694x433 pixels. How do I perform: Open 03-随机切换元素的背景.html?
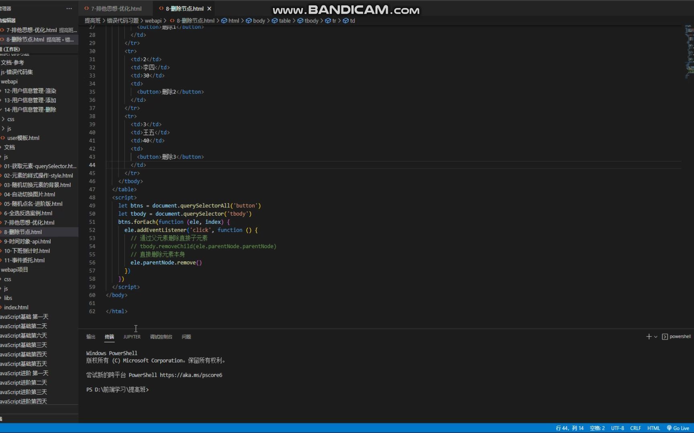(x=39, y=185)
